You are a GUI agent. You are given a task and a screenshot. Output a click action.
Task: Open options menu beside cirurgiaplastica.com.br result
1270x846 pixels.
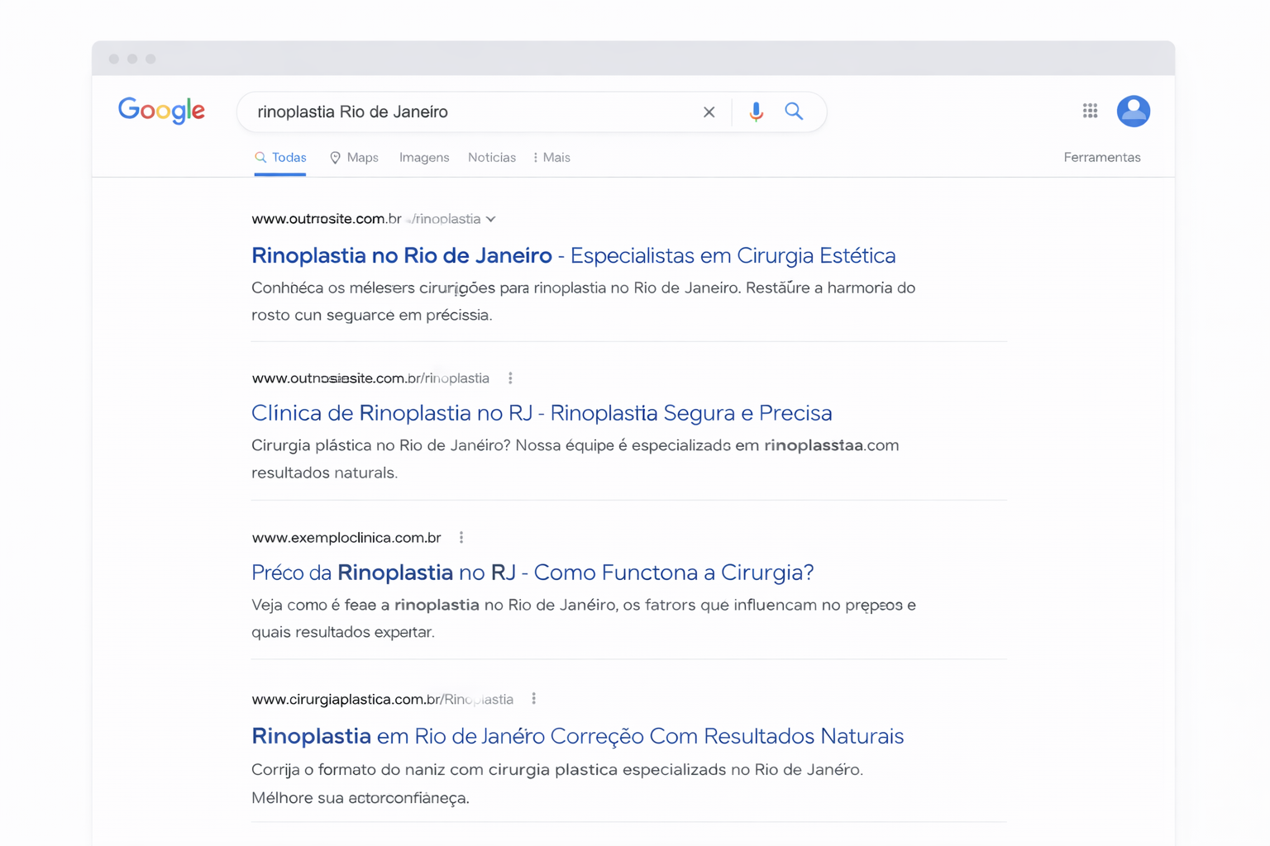pos(533,698)
